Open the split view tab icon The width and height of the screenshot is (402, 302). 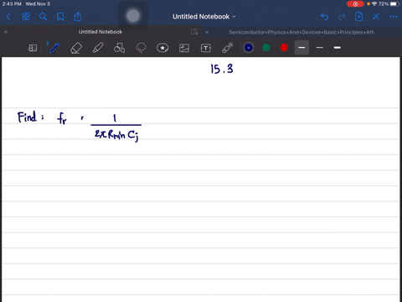[194, 32]
